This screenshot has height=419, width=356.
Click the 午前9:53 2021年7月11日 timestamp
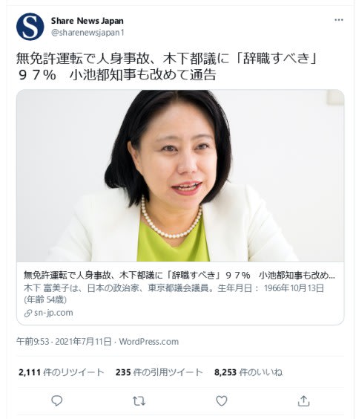(x=64, y=342)
